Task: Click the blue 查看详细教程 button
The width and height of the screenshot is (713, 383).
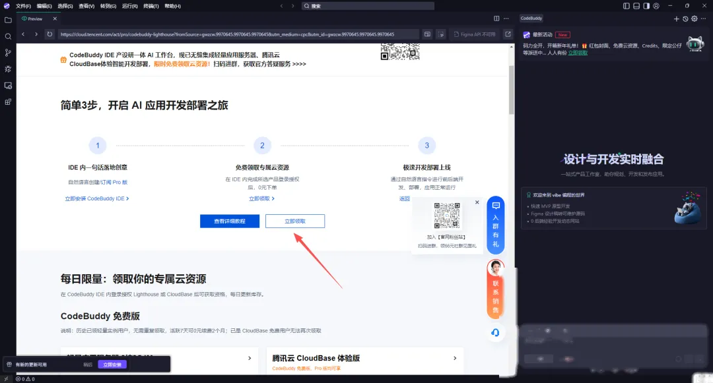Action: pos(230,221)
